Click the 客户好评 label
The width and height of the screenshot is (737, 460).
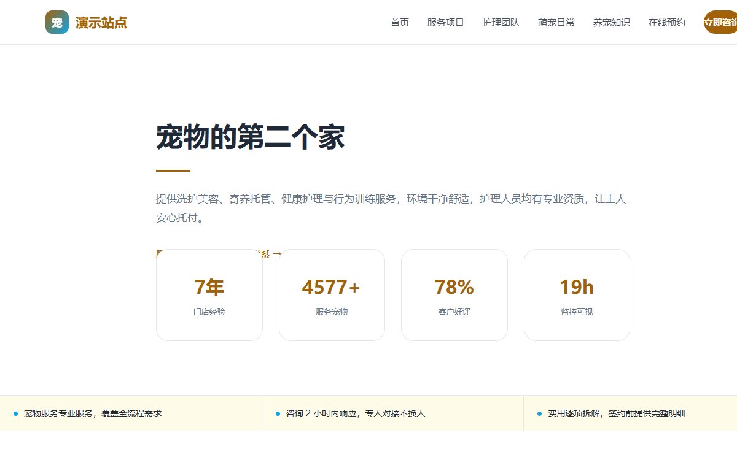pyautogui.click(x=454, y=312)
